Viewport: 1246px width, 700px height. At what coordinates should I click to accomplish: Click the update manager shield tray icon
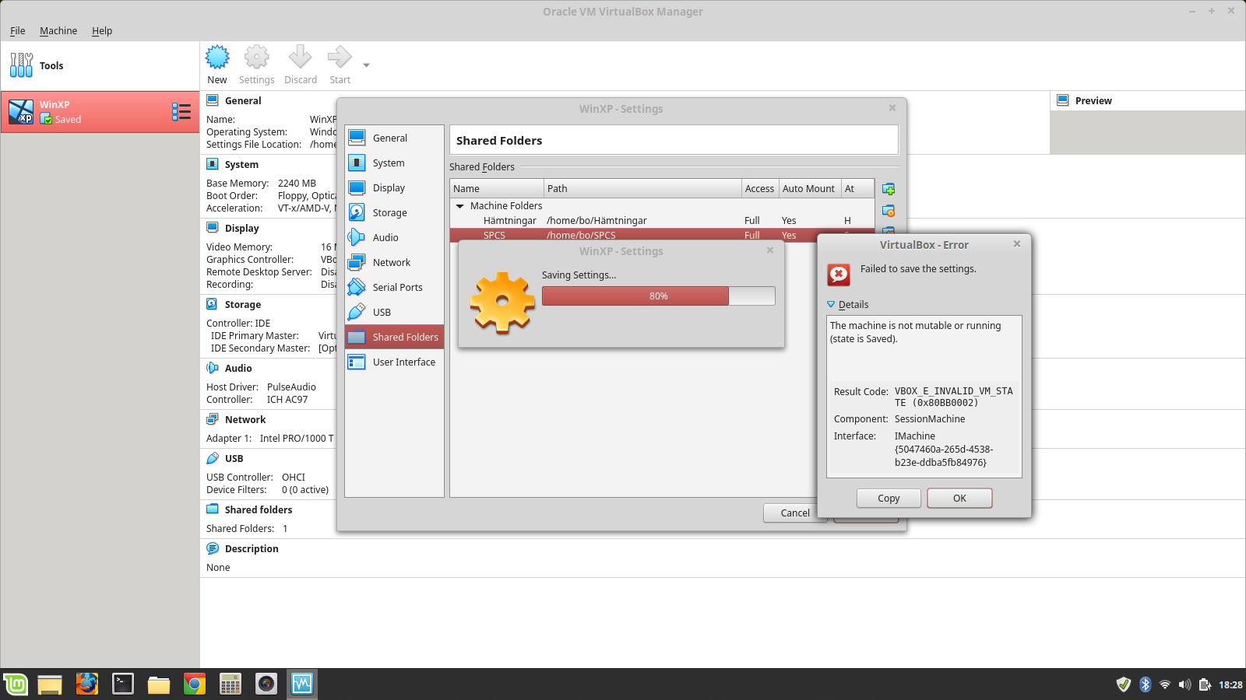[1123, 684]
